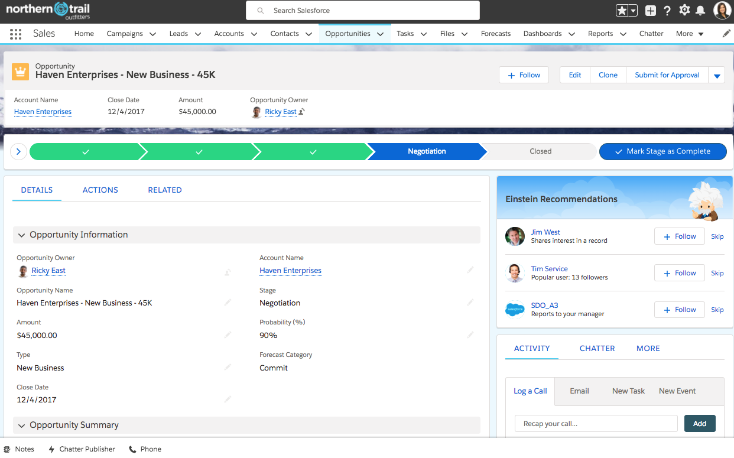This screenshot has height=458, width=734.
Task: Switch to the RELATED tab
Action: point(165,190)
